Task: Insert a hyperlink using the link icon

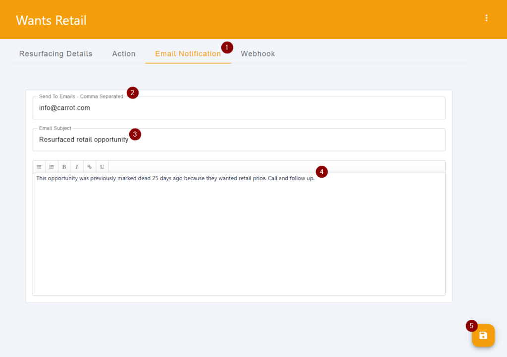Action: 90,167
